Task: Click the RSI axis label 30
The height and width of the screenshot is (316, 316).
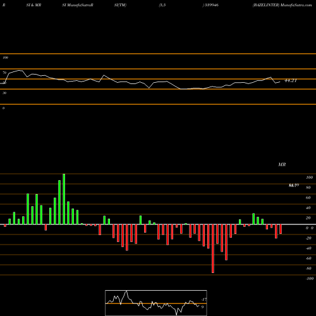Action: click(x=4, y=93)
